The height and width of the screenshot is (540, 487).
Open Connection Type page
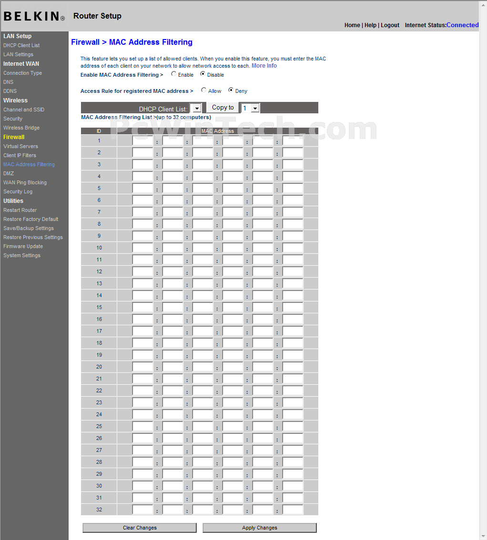tap(22, 73)
